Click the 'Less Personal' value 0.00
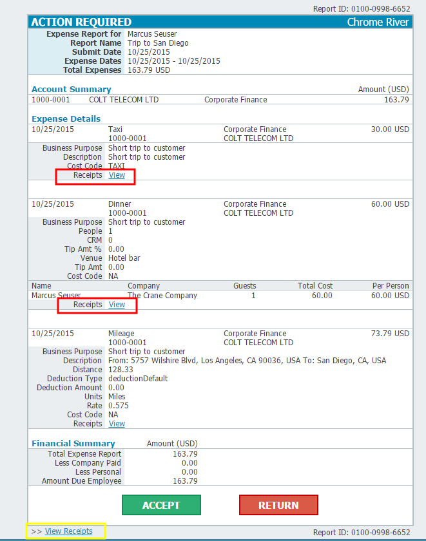This screenshot has width=426, height=541. [190, 472]
